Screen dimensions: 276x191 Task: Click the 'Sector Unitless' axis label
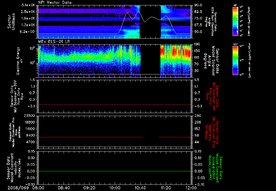pyautogui.click(x=11, y=22)
